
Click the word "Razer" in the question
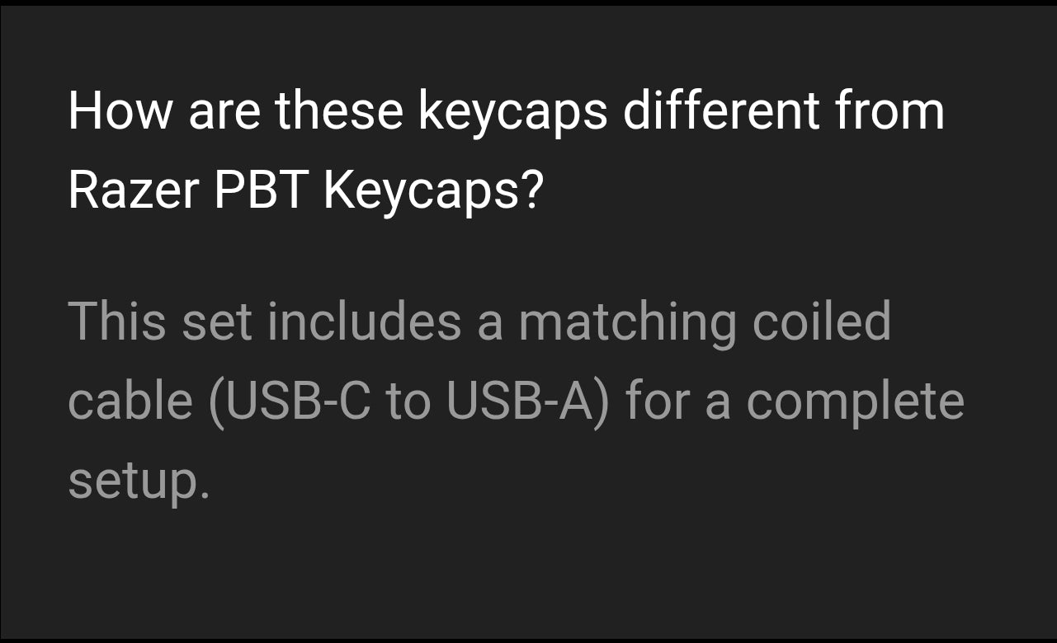coord(133,190)
